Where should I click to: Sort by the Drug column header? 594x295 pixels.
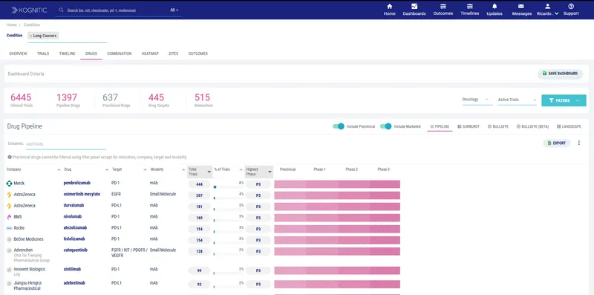point(86,169)
